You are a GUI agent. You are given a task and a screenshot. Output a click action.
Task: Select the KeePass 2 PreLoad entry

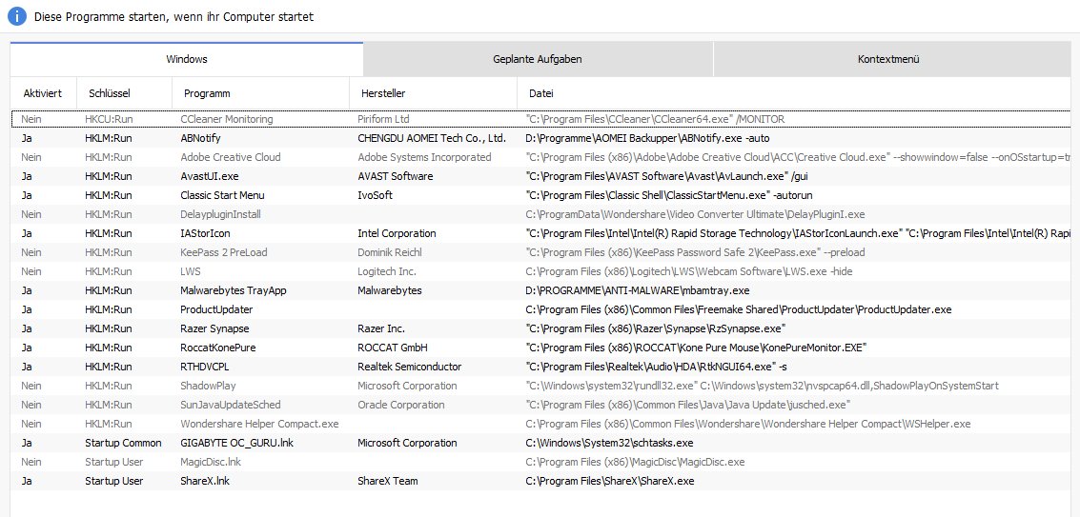(x=540, y=252)
